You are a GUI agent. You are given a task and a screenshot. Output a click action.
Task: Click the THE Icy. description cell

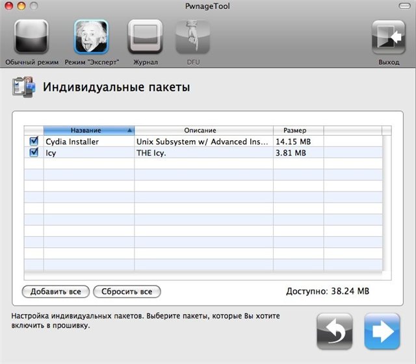point(203,153)
